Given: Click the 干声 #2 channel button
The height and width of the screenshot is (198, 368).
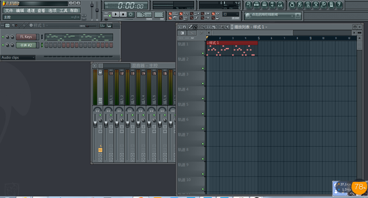Looking at the screenshot, I should point(26,45).
